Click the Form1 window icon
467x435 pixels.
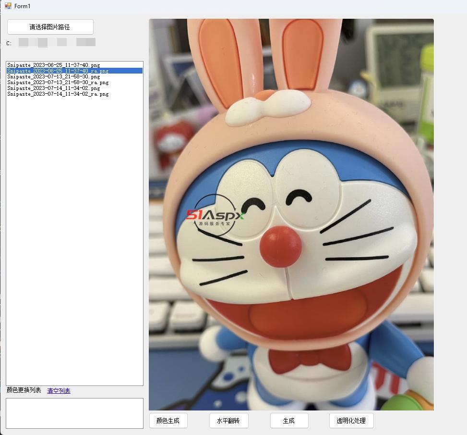click(x=8, y=6)
